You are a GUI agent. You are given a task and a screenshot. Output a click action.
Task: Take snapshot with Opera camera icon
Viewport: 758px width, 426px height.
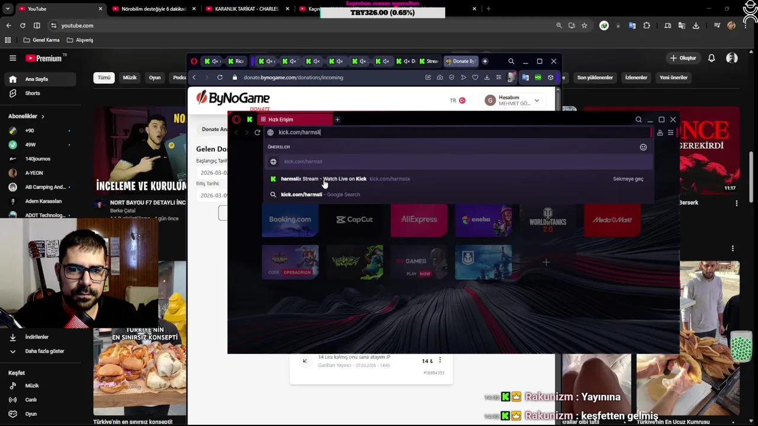439,78
